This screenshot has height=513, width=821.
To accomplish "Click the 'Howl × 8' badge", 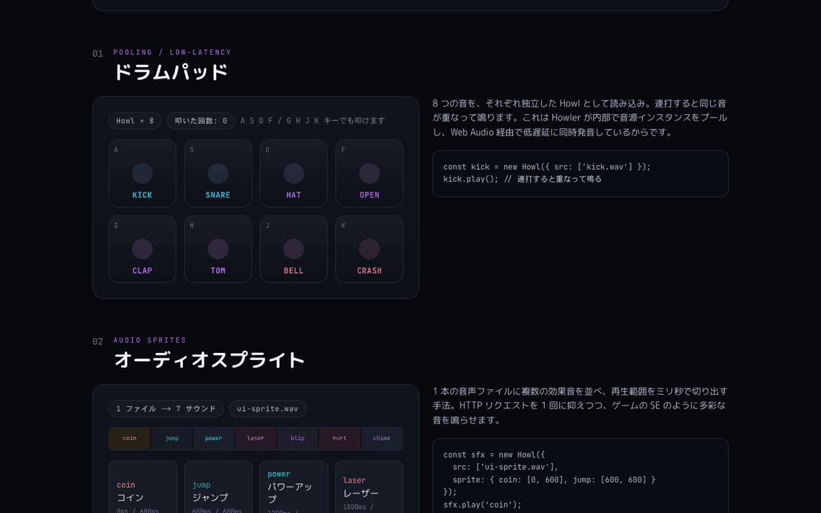I will point(135,121).
